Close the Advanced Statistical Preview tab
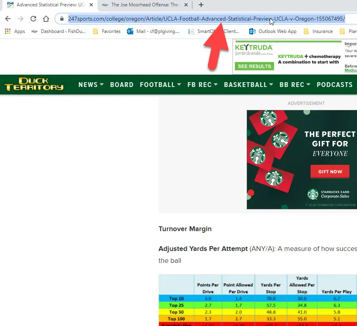 pyautogui.click(x=91, y=5)
